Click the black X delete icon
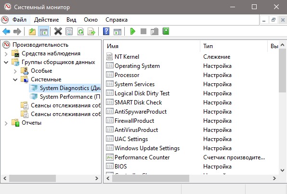The height and width of the screenshot is (194, 287). click(58, 31)
